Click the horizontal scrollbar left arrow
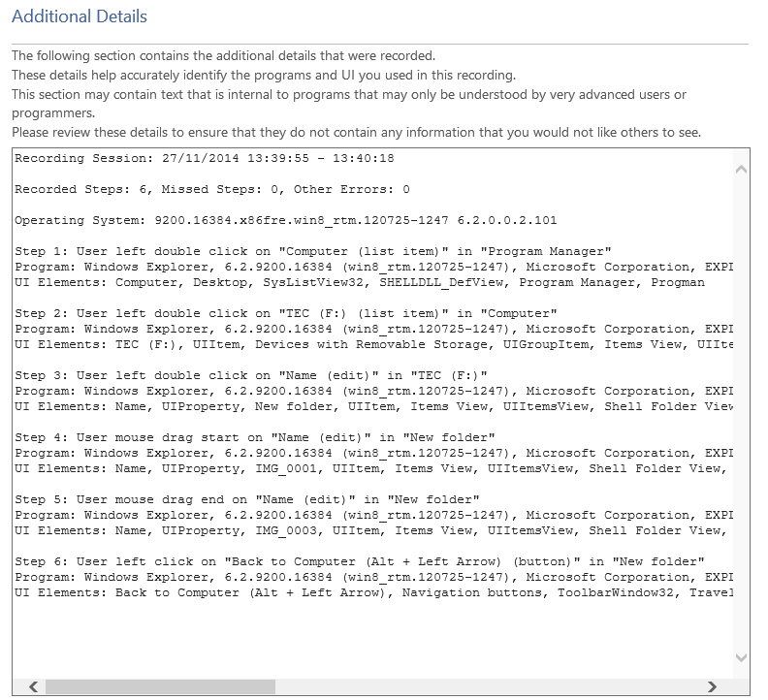 tap(34, 686)
